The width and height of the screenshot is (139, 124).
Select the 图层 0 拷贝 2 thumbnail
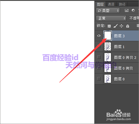pyautogui.click(x=108, y=57)
